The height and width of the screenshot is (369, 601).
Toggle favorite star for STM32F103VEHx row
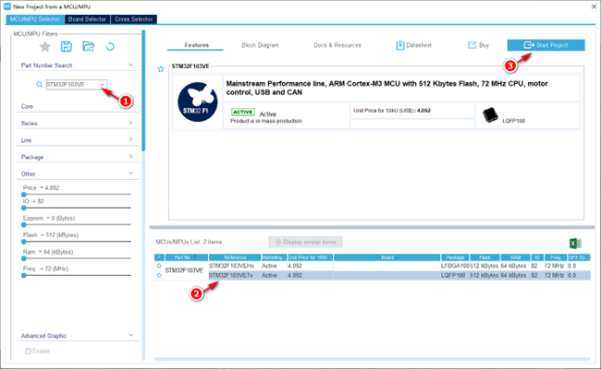pyautogui.click(x=159, y=266)
